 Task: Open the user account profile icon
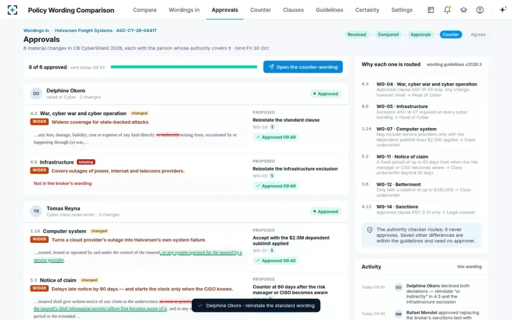[480, 10]
